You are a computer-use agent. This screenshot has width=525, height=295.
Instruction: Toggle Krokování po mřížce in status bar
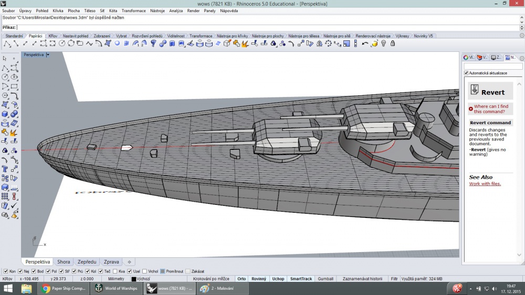[211, 279]
